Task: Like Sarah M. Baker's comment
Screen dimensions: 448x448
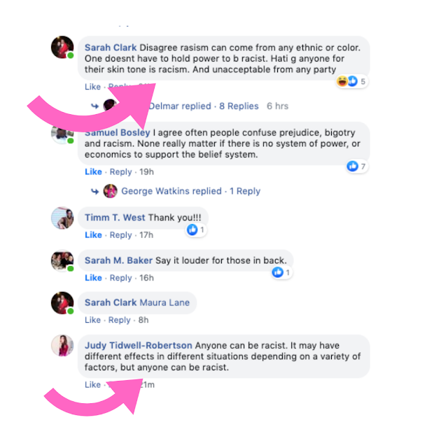Action: coord(93,278)
